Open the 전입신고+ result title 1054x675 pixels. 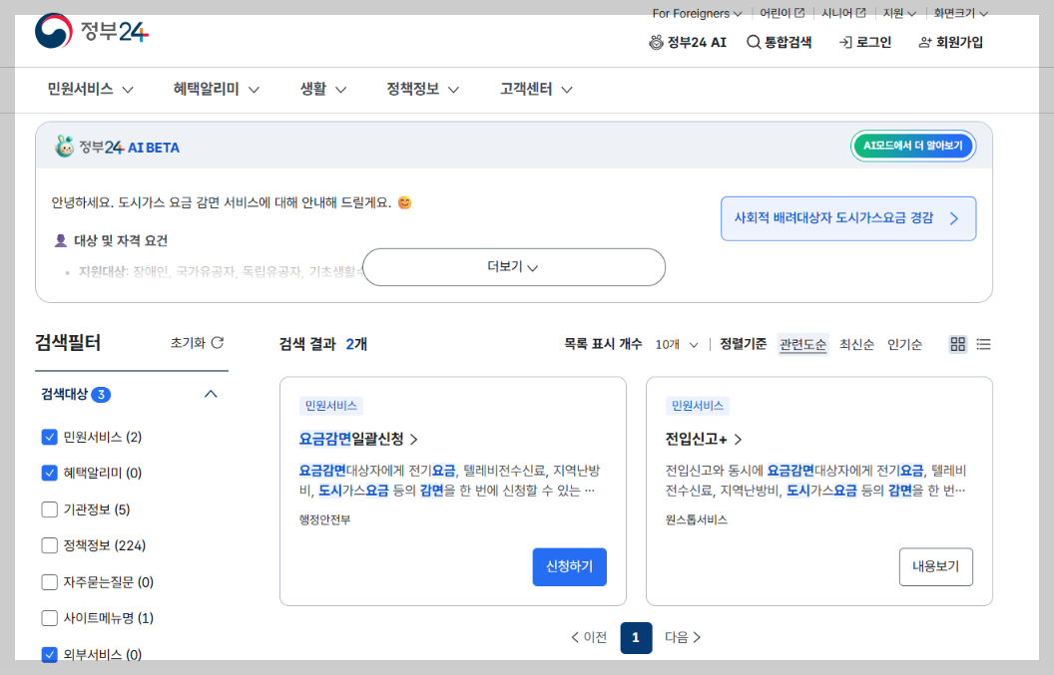click(x=703, y=440)
